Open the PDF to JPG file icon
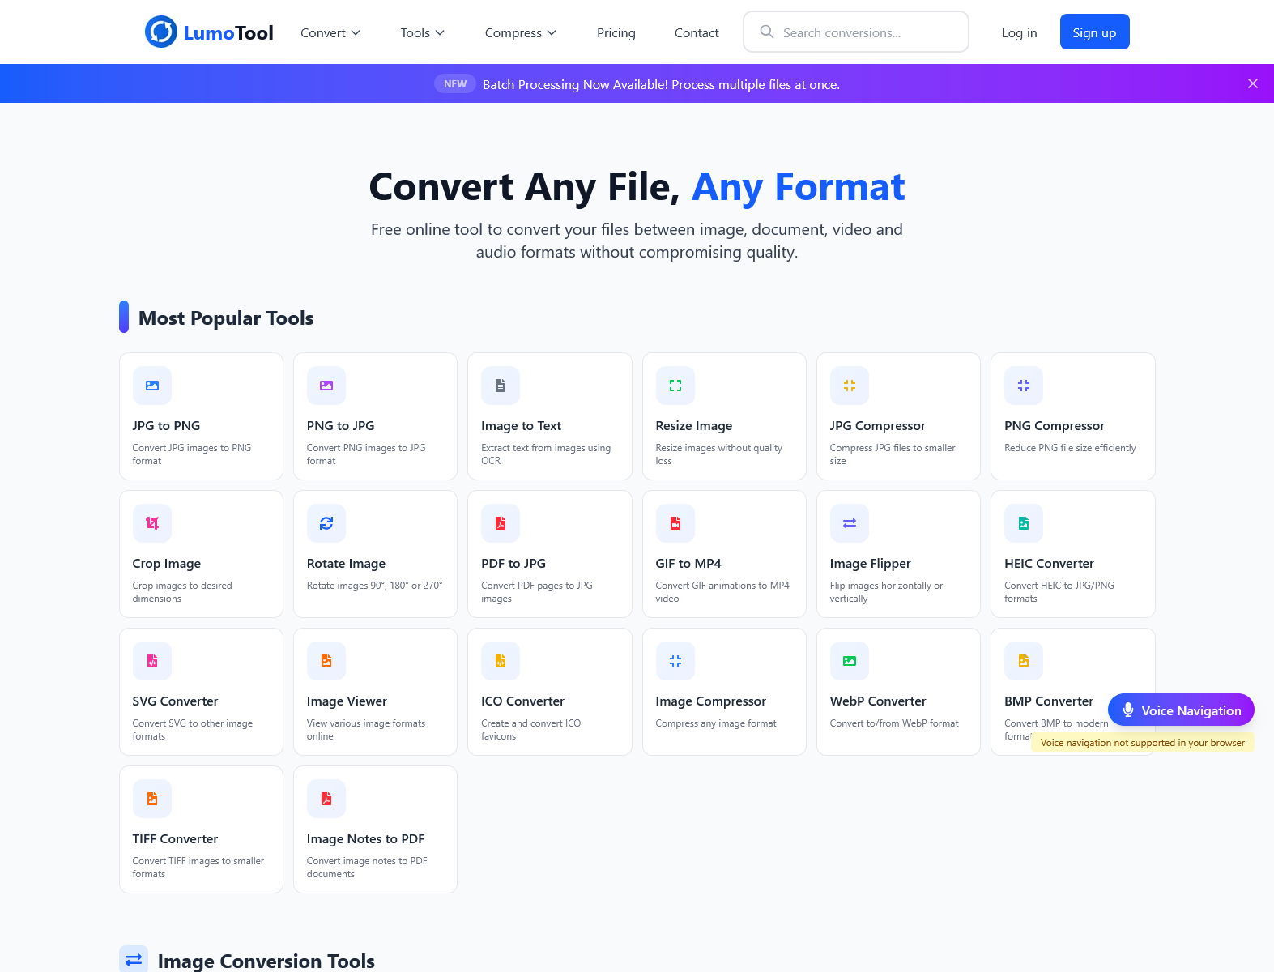This screenshot has height=972, width=1274. pos(501,523)
